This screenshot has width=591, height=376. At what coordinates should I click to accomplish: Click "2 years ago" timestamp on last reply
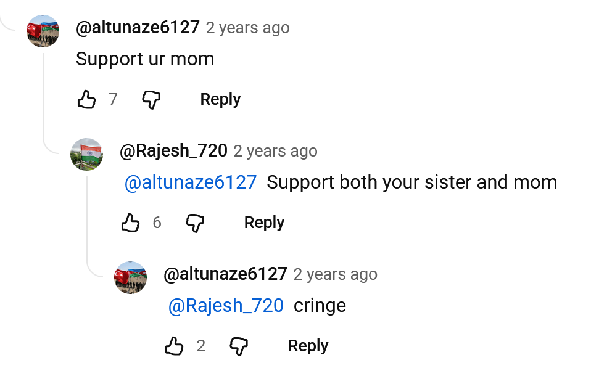[335, 274]
